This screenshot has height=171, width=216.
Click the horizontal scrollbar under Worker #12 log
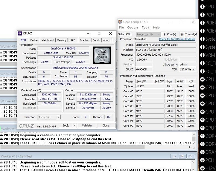pyautogui.click(x=72, y=147)
